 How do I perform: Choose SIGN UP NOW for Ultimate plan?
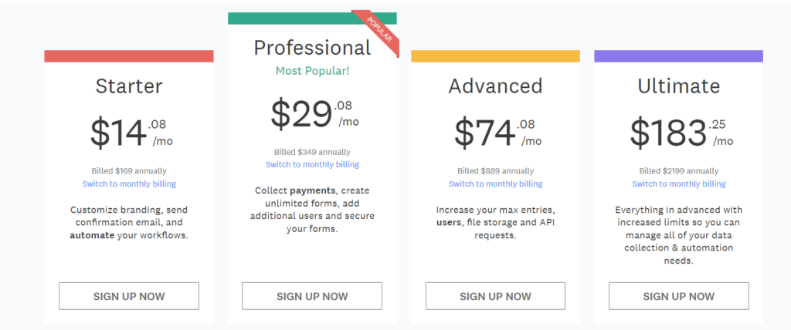678,296
